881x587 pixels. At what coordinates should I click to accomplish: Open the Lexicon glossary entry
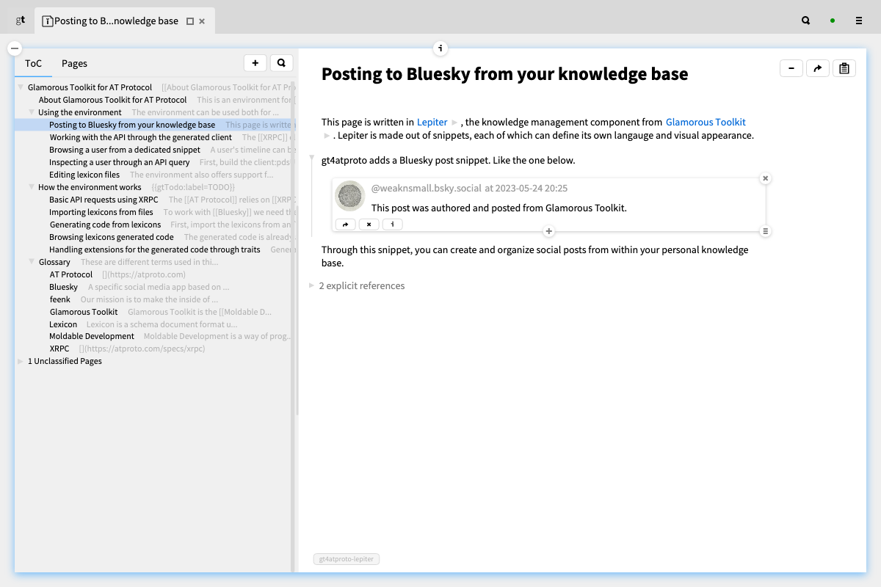[x=63, y=324]
